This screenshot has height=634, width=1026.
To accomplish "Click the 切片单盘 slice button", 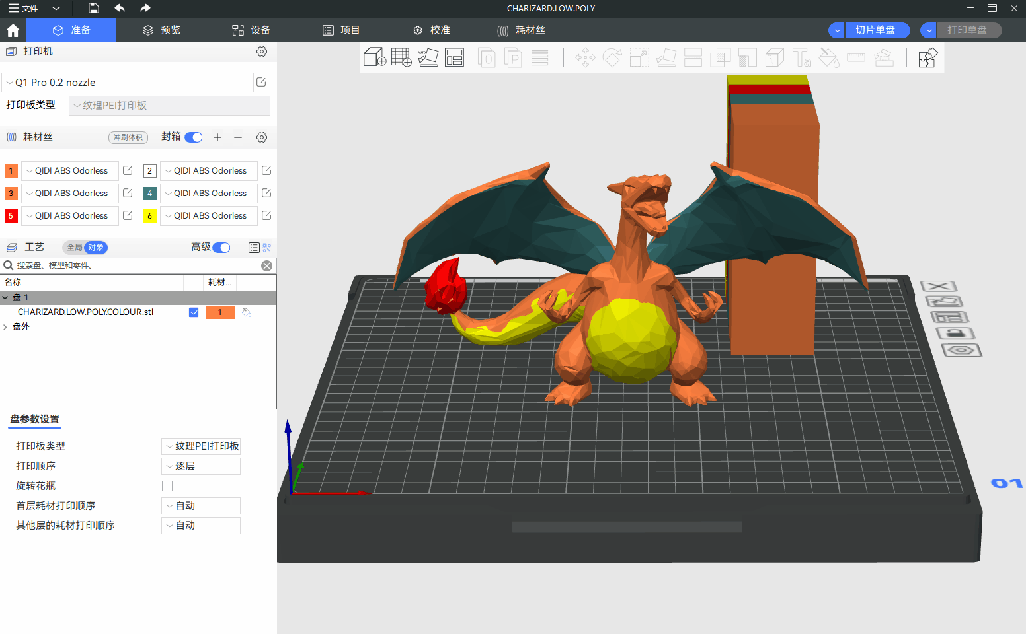I will pos(876,30).
